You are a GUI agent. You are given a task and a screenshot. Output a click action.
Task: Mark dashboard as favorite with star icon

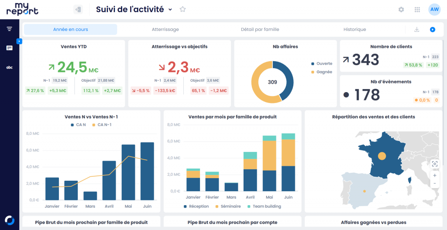(182, 9)
